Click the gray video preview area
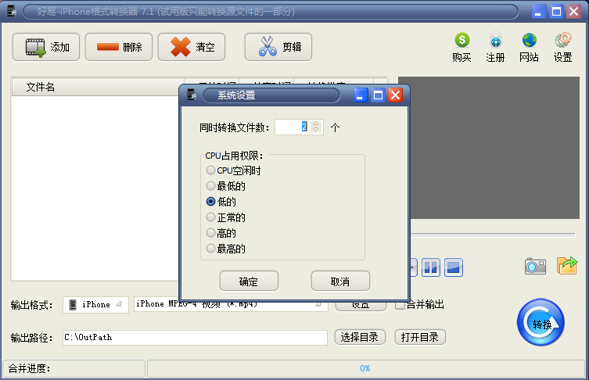 point(494,148)
